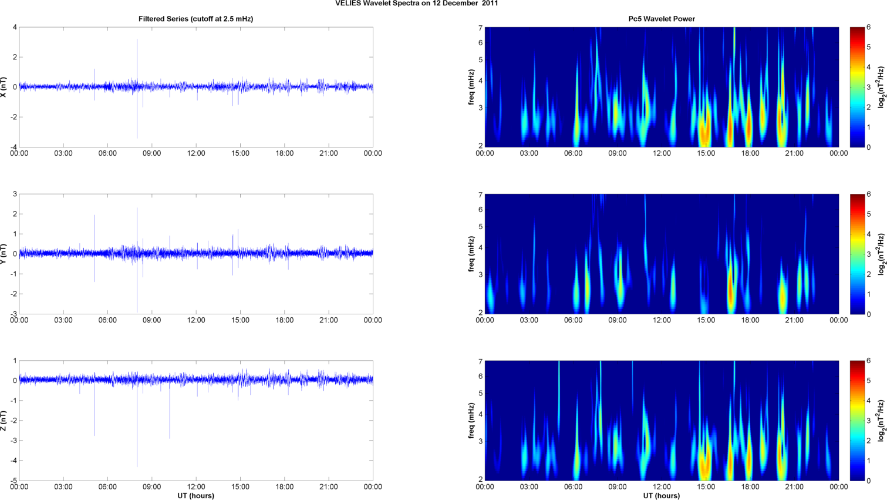Click the orange hotspot near 16:40 in the Y spectrogram

731,289
